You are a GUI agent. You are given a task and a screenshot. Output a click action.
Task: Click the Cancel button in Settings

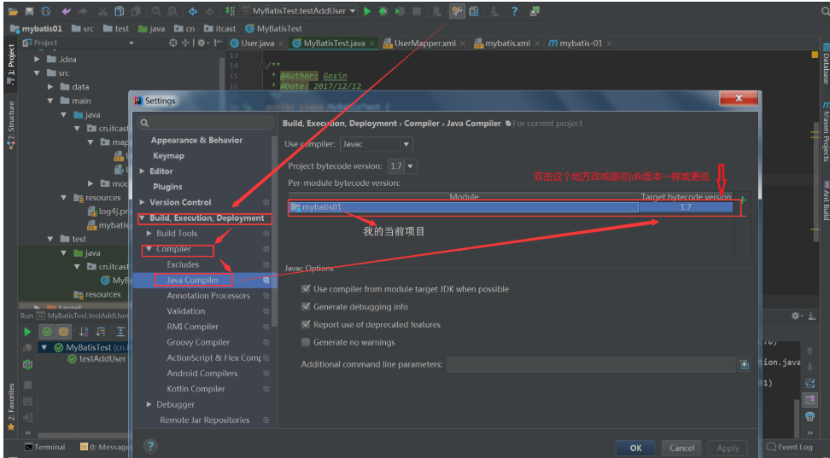[x=681, y=448]
